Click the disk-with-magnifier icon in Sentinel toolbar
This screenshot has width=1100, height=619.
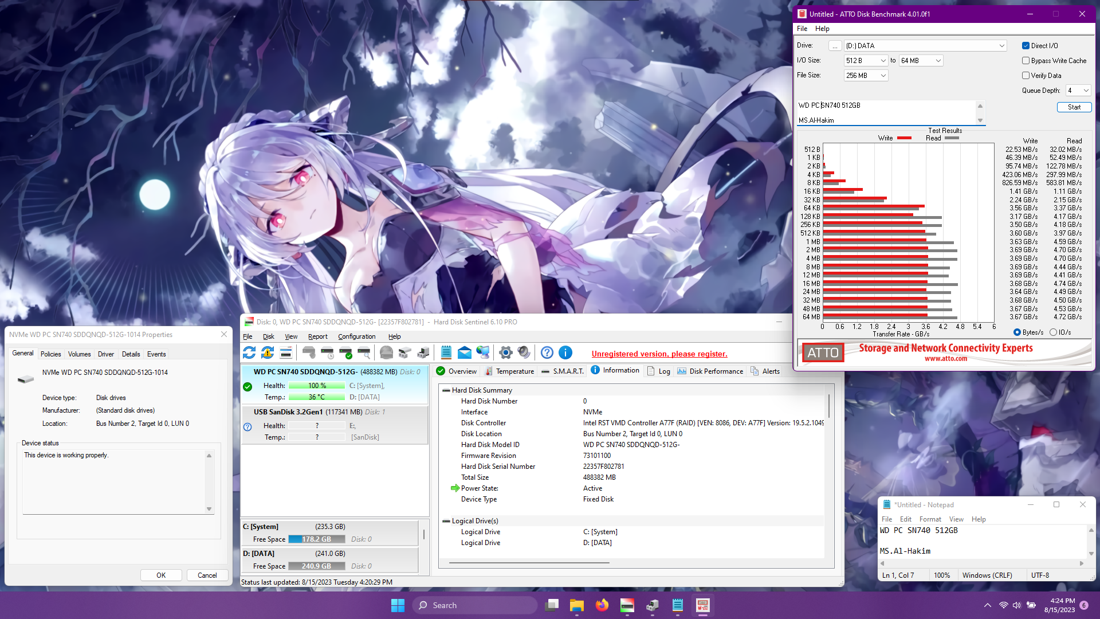(364, 352)
